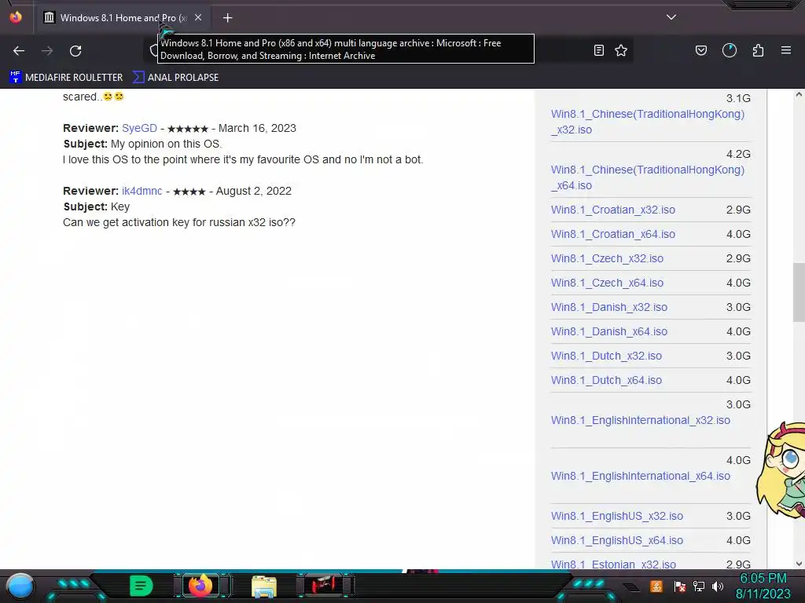The image size is (805, 603).
Task: Click the Firefox logo at window top left
Action: pos(16,17)
